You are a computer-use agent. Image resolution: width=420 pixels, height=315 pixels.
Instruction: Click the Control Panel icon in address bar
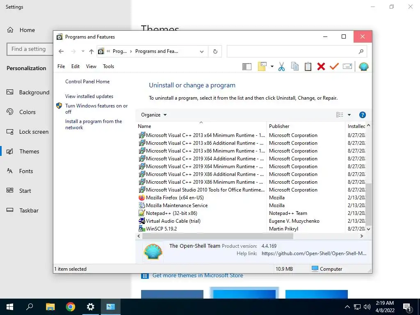tap(101, 51)
